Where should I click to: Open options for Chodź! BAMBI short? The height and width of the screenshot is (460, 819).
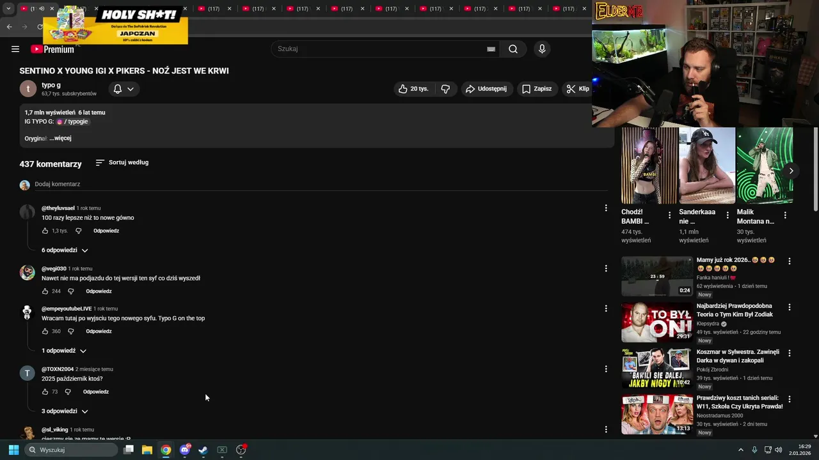tap(670, 215)
